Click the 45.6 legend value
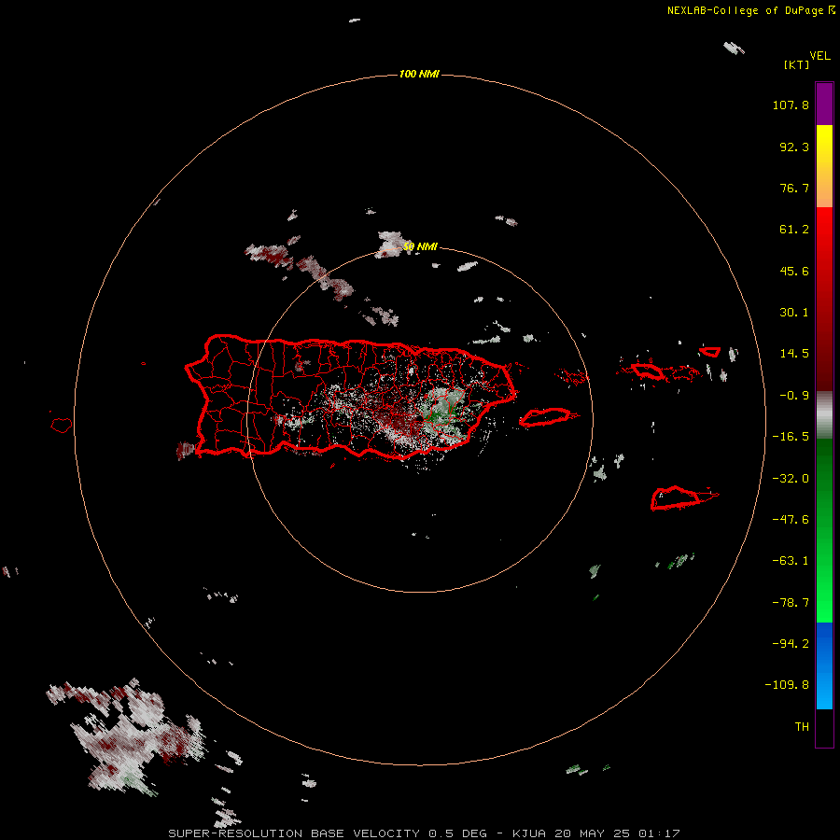The image size is (840, 840). pos(794,271)
